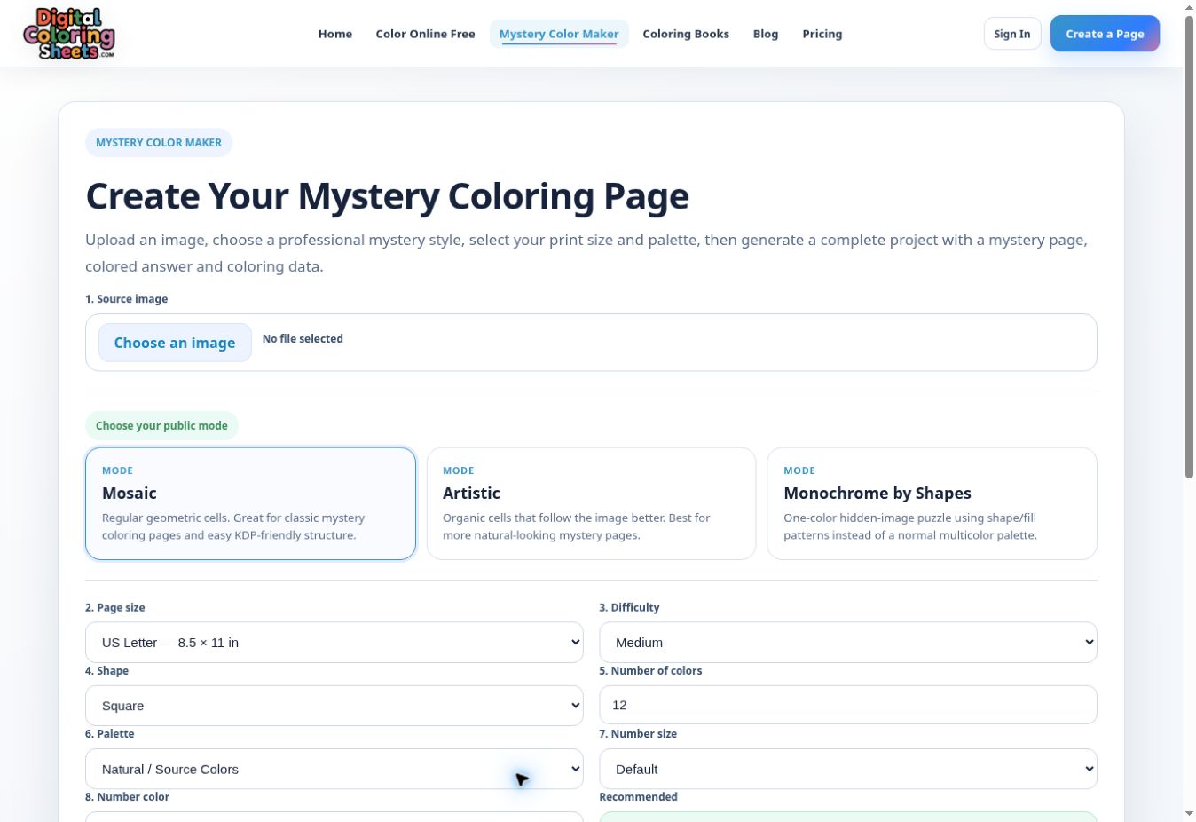Open the Page size dropdown
The width and height of the screenshot is (1196, 822).
[x=334, y=642]
